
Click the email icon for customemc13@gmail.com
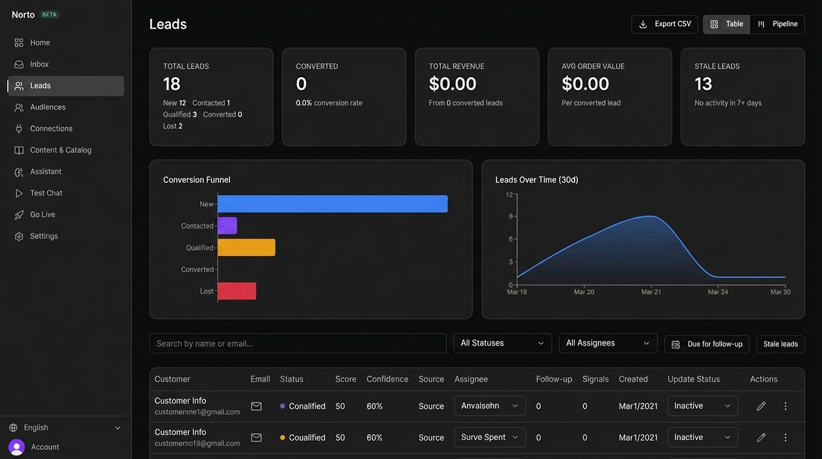click(x=256, y=437)
